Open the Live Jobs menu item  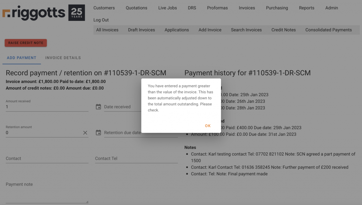point(168,8)
